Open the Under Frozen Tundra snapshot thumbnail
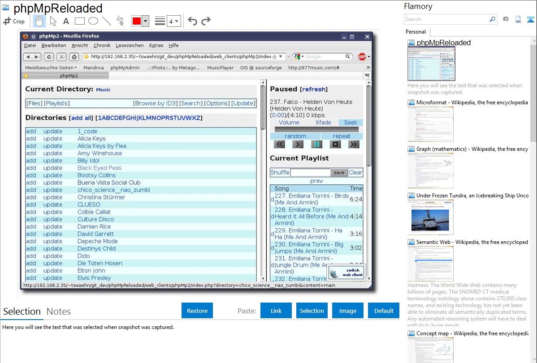This screenshot has width=537, height=363. tap(430, 217)
